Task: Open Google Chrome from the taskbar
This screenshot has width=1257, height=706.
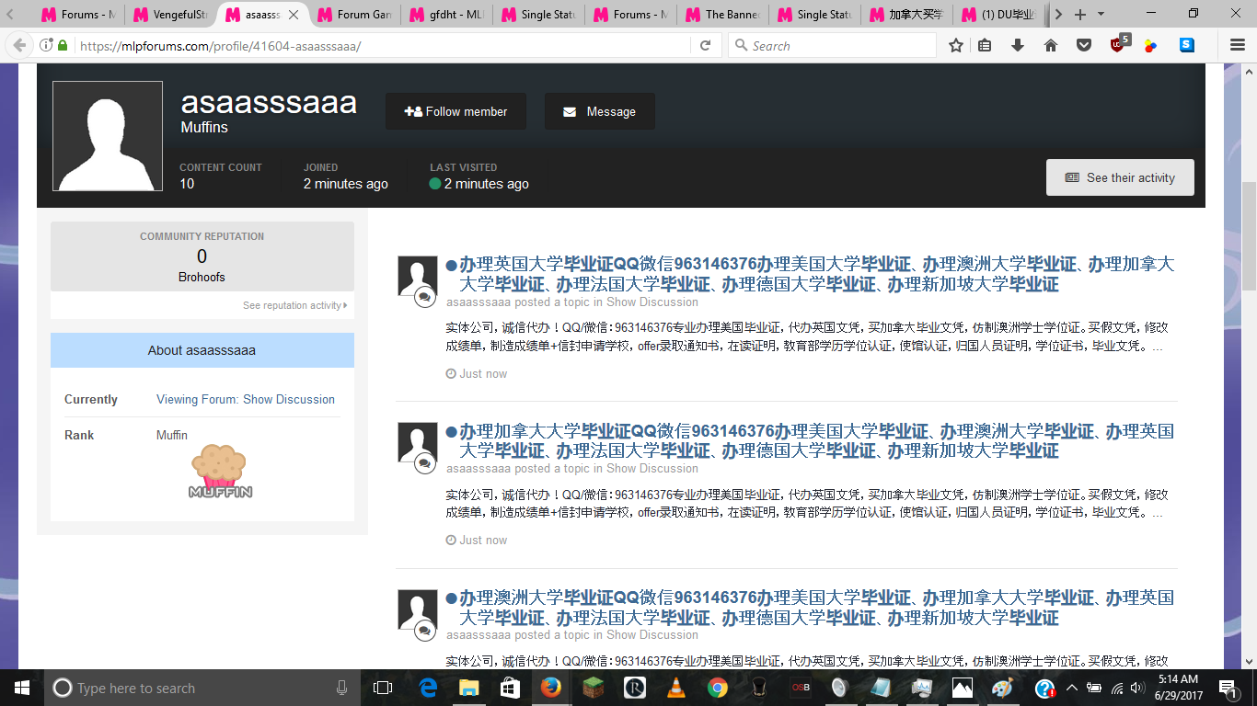Action: point(718,688)
